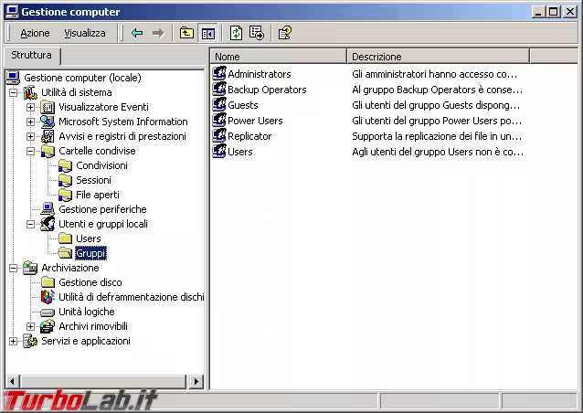
Task: Select the Replicator group icon
Action: [x=219, y=136]
